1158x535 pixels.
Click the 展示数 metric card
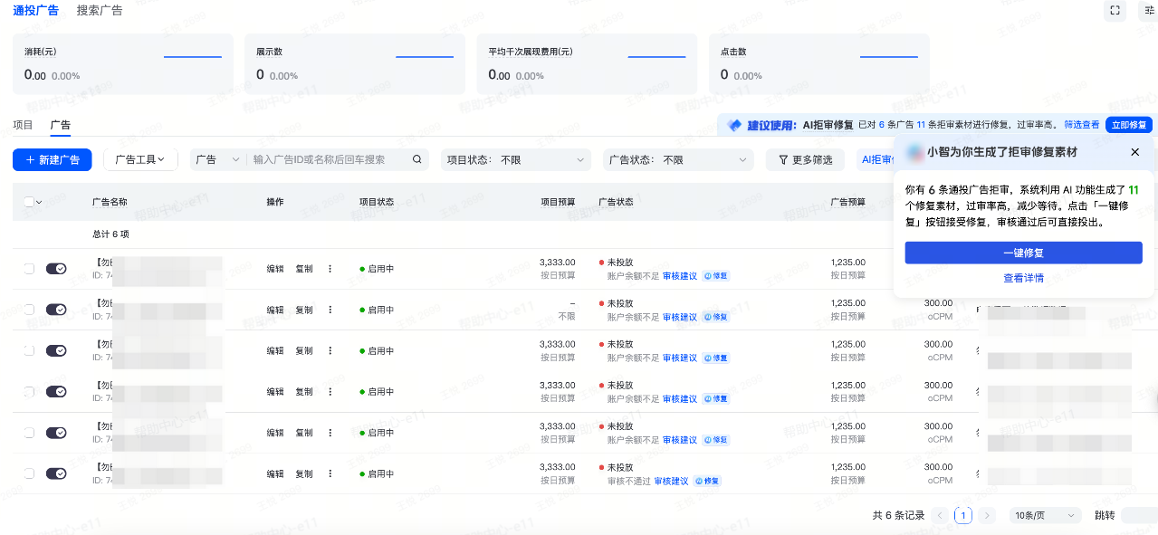pyautogui.click(x=355, y=64)
